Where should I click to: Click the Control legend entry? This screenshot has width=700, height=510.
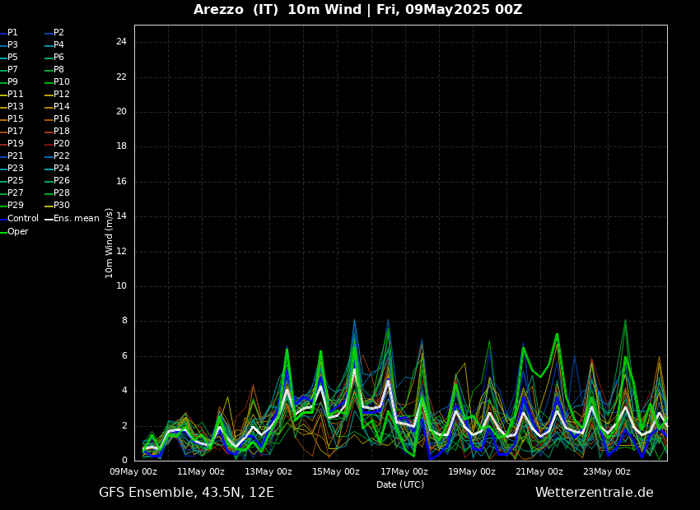tap(22, 219)
